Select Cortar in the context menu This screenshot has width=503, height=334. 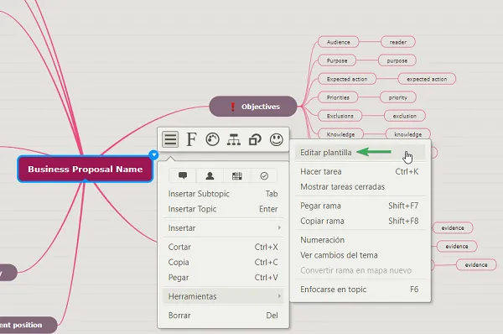[x=223, y=247]
